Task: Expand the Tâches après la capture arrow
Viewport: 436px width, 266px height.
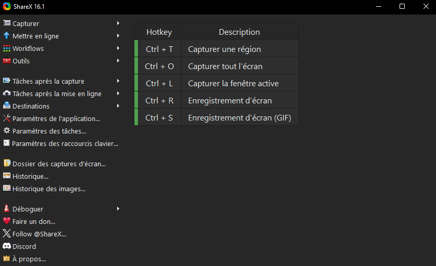Action: coord(118,81)
